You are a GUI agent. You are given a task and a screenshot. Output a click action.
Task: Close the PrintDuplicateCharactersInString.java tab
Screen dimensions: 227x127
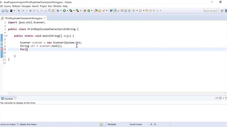click(45, 18)
